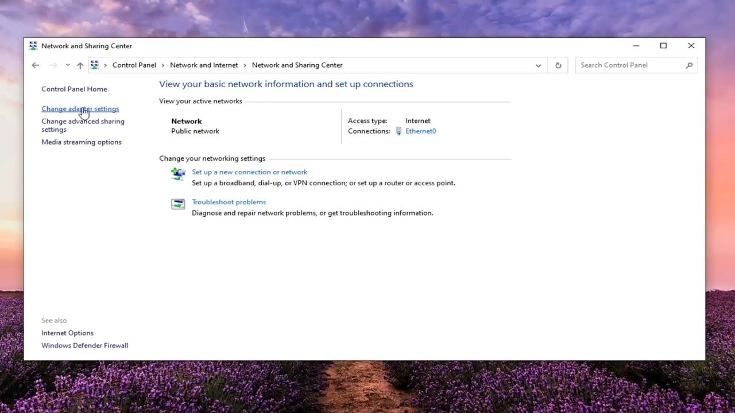Click the search magnifier icon
The height and width of the screenshot is (413, 735).
[x=689, y=65]
